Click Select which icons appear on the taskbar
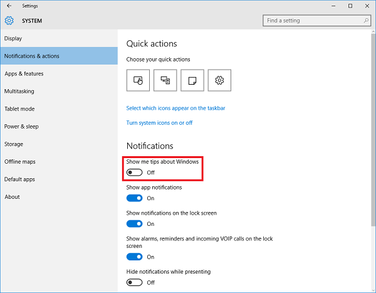The width and height of the screenshot is (376, 293). point(175,108)
